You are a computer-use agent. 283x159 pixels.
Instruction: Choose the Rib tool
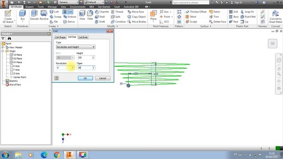[x=54, y=22]
